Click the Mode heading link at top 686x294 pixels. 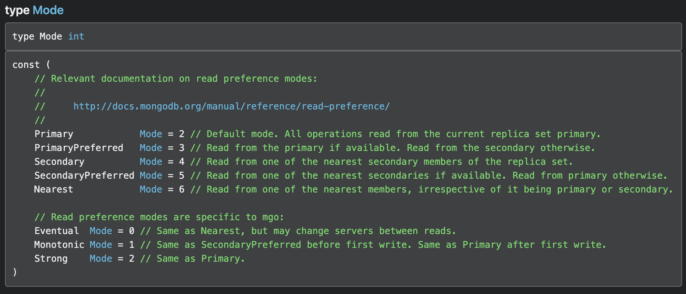tap(48, 11)
